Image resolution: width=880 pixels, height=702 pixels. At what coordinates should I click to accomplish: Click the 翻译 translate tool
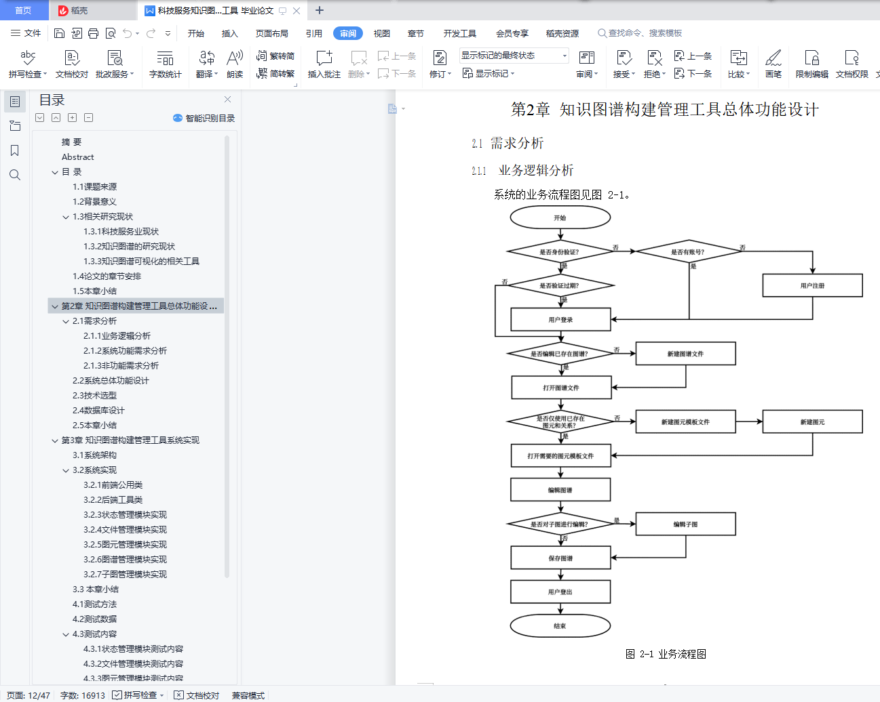tap(207, 64)
